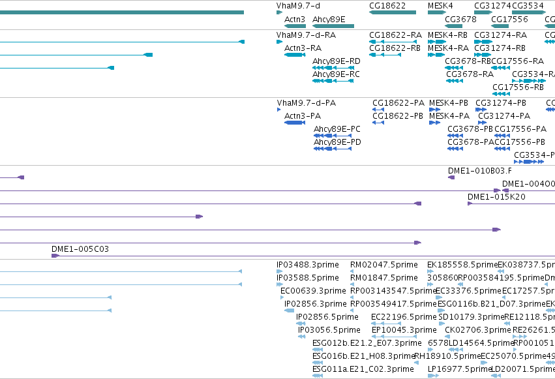Select the Ahcy89E-RD transcript label
555x379 pixels.
tap(337, 61)
